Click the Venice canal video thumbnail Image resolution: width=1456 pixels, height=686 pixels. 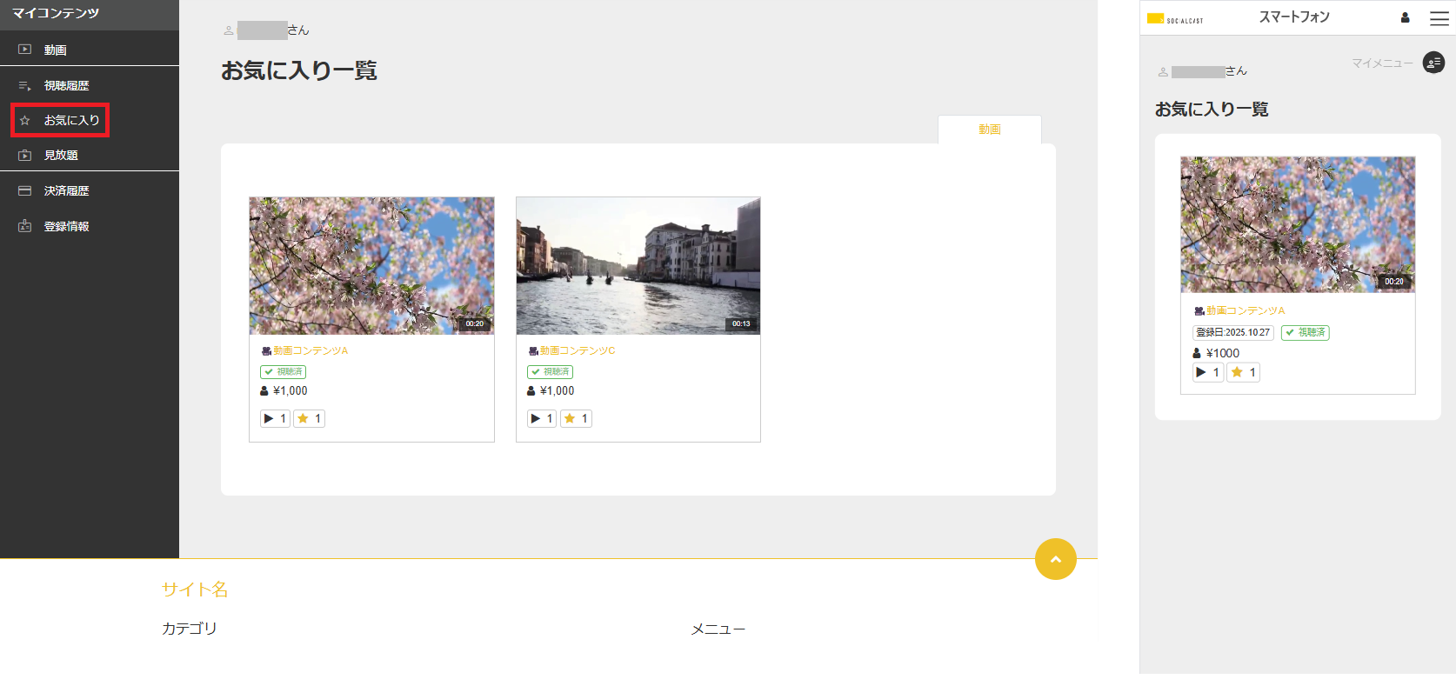[x=638, y=265]
